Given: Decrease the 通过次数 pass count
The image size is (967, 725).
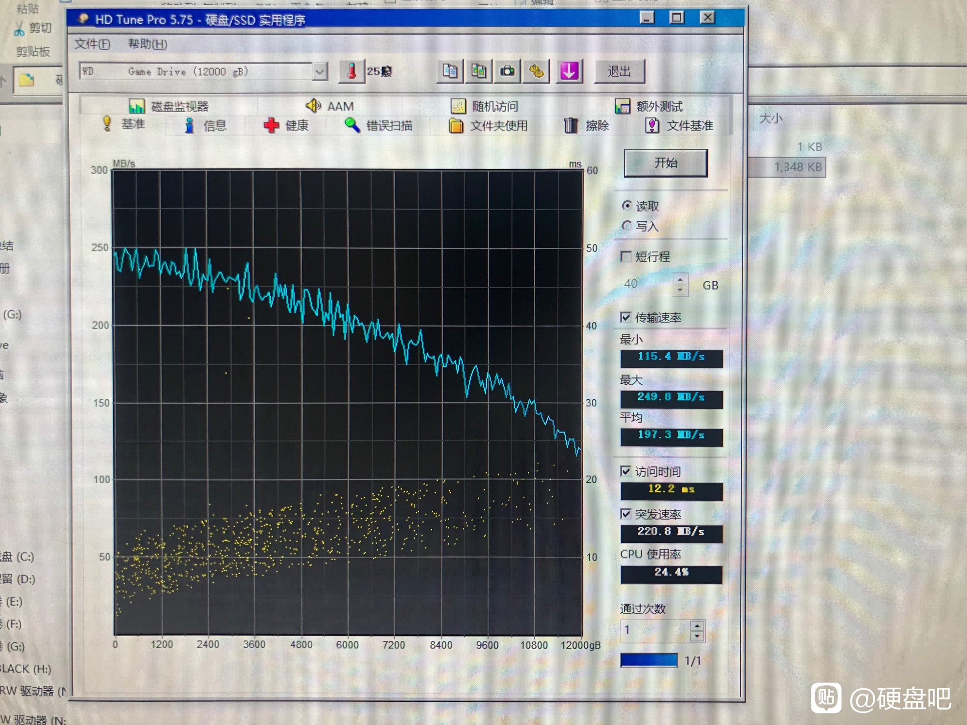Looking at the screenshot, I should click(697, 636).
